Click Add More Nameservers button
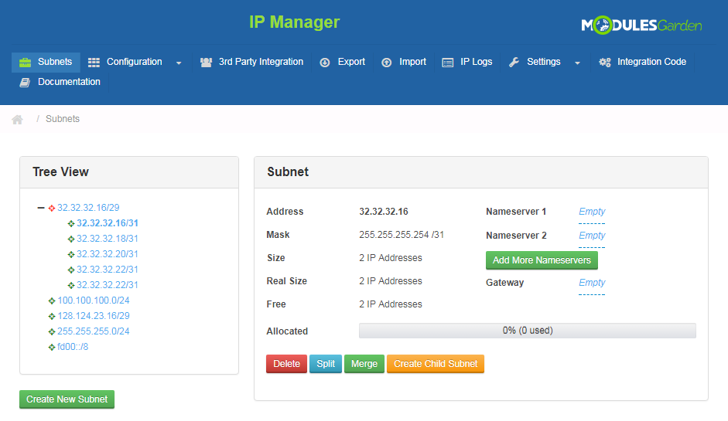The width and height of the screenshot is (728, 421). (x=542, y=260)
